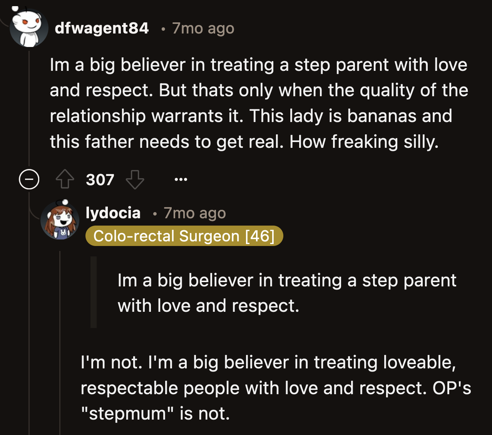
Task: Open dfwagent84's profile from the username
Action: click(101, 28)
